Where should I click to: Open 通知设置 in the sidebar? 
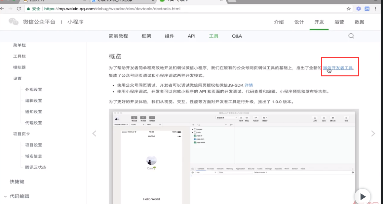[33, 112]
